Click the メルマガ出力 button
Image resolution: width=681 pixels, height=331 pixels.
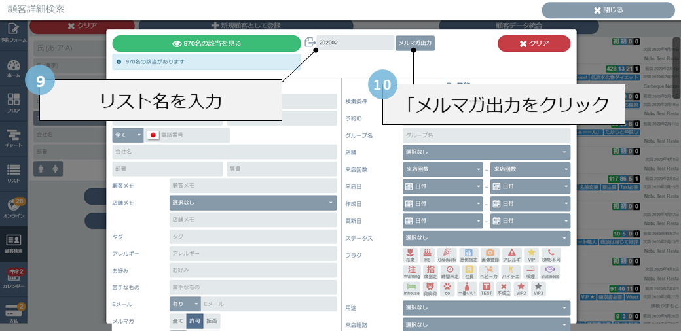pyautogui.click(x=415, y=43)
